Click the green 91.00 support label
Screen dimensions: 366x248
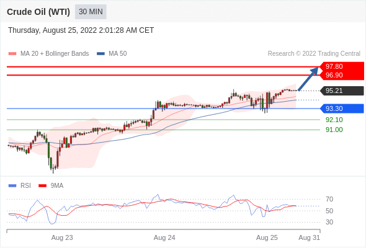[x=334, y=130]
